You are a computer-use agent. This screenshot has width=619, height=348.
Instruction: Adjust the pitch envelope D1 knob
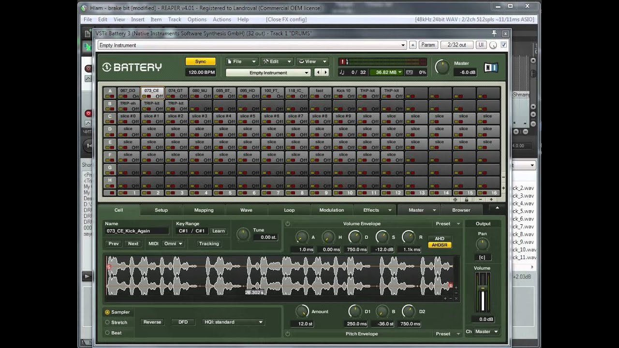tap(355, 311)
